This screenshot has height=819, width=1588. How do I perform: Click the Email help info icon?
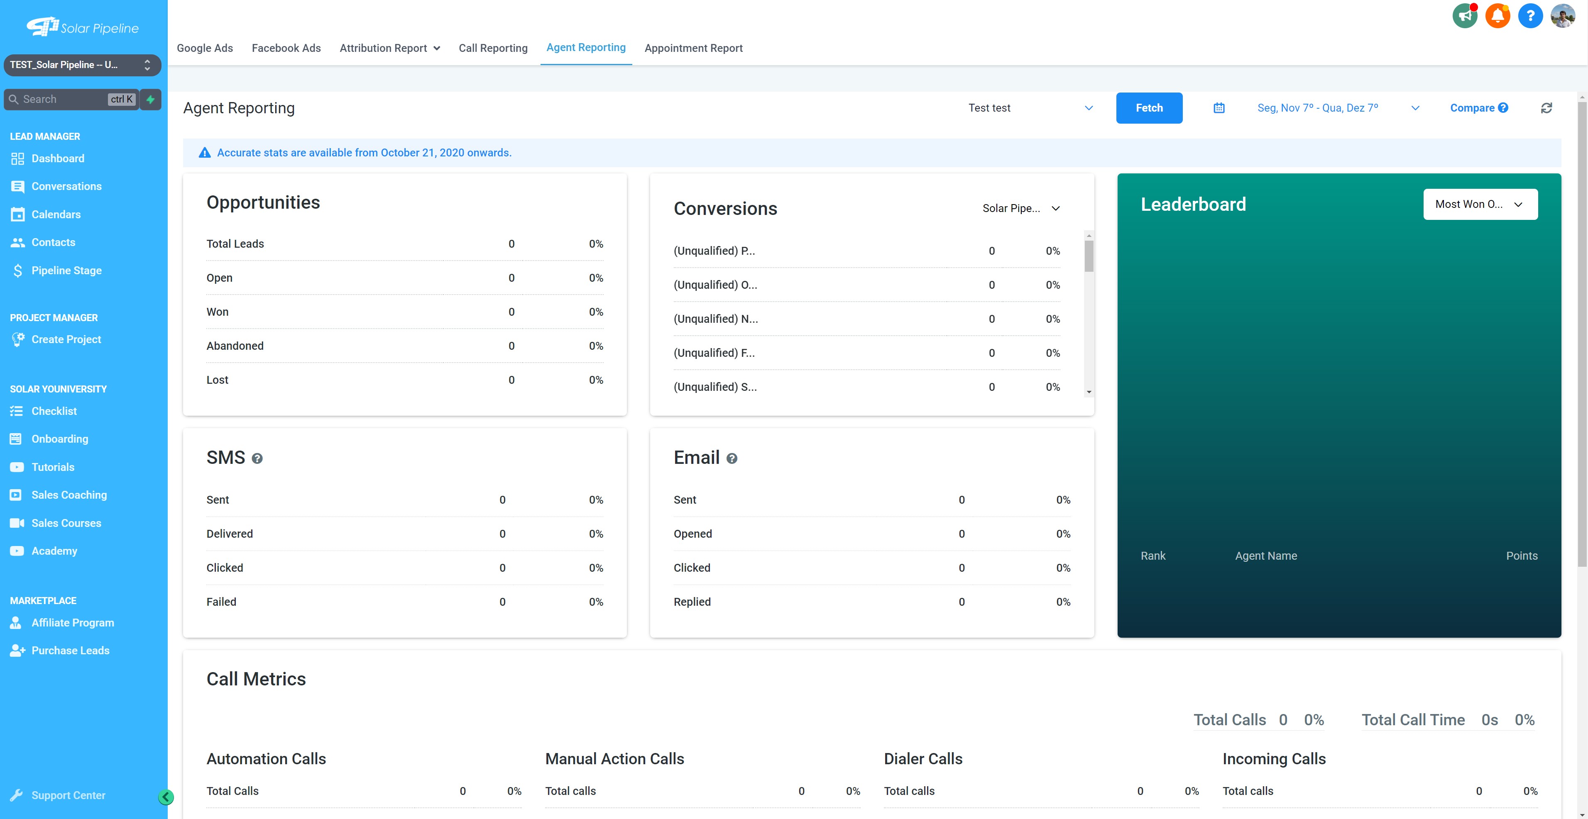pyautogui.click(x=732, y=458)
